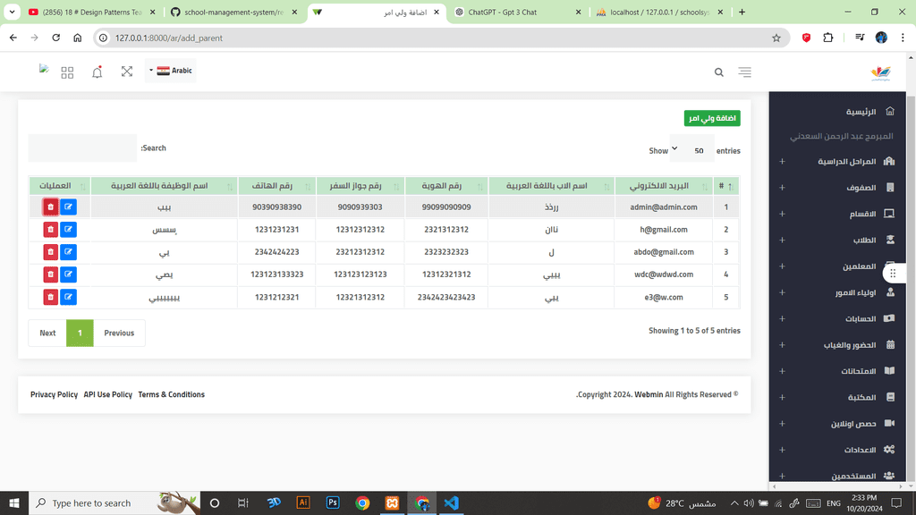Open the المعلمين sidebar item
Screen dimensions: 916x515
[837, 266]
